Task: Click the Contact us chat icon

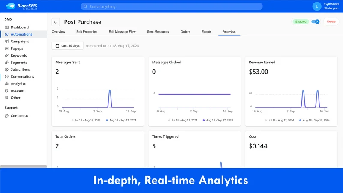Action: point(7,116)
